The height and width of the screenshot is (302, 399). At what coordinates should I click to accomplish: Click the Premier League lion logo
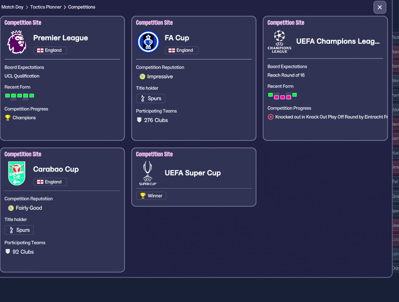[17, 42]
